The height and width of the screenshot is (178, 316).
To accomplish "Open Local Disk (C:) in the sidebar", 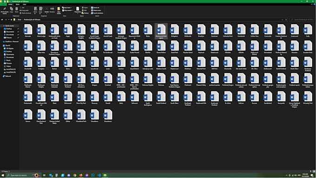I will (10, 69).
